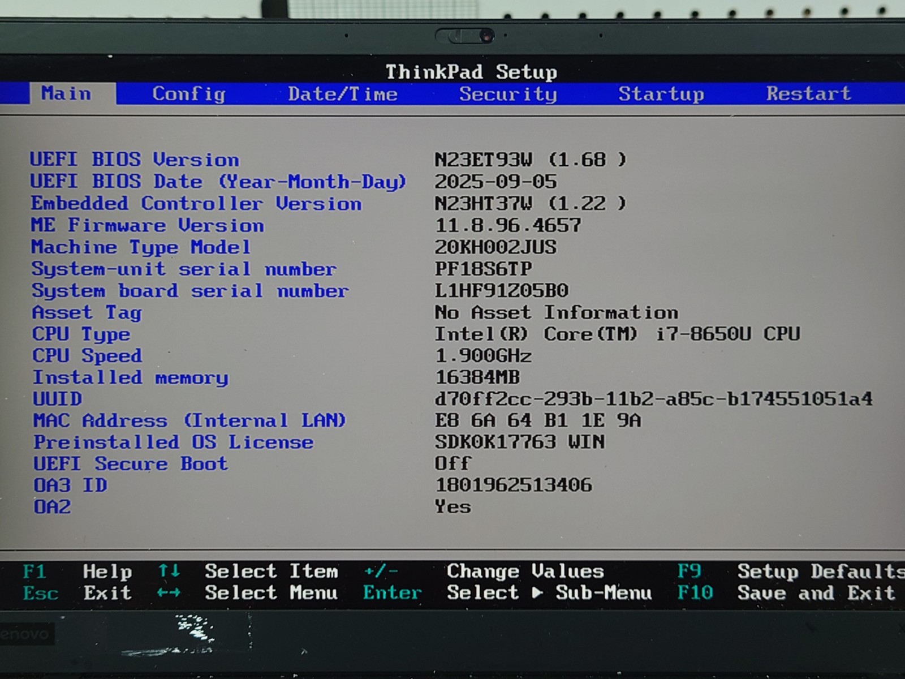This screenshot has height=679, width=905.
Task: Click the Select Menu hint
Action: [x=271, y=593]
